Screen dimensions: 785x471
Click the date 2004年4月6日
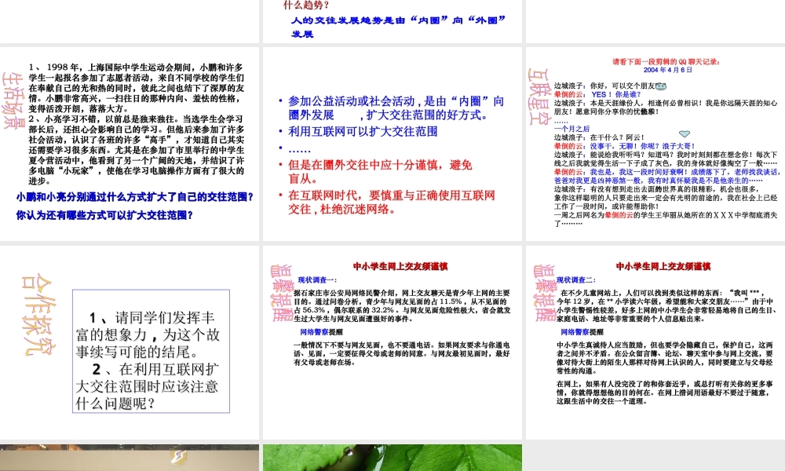668,70
